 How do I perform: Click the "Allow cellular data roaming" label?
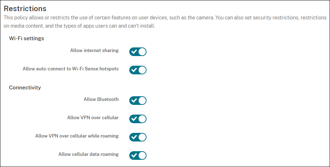(88, 154)
